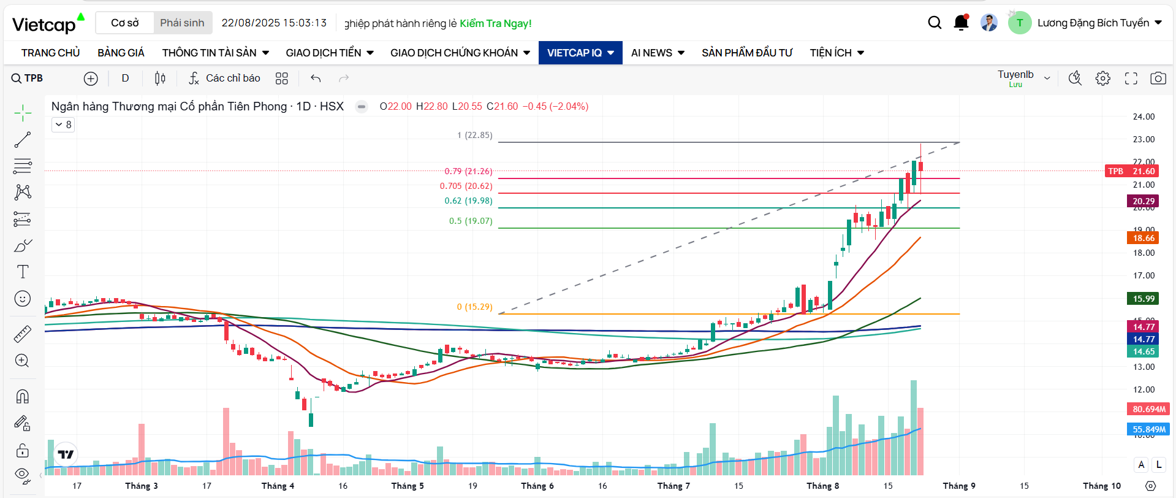This screenshot has width=1176, height=498.
Task: Open the Tuyenlb layout dropdown arrow
Action: (x=1047, y=79)
